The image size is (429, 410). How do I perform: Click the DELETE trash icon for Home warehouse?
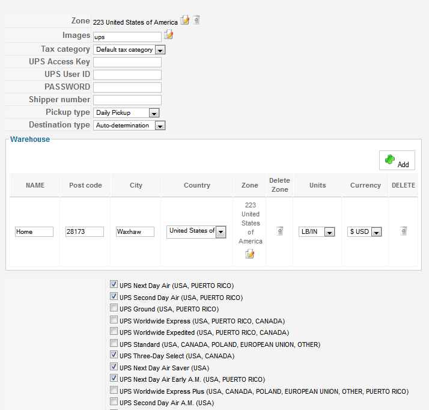pyautogui.click(x=404, y=231)
